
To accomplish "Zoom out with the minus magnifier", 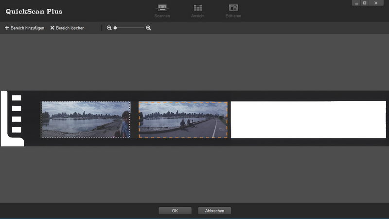I will (x=109, y=28).
